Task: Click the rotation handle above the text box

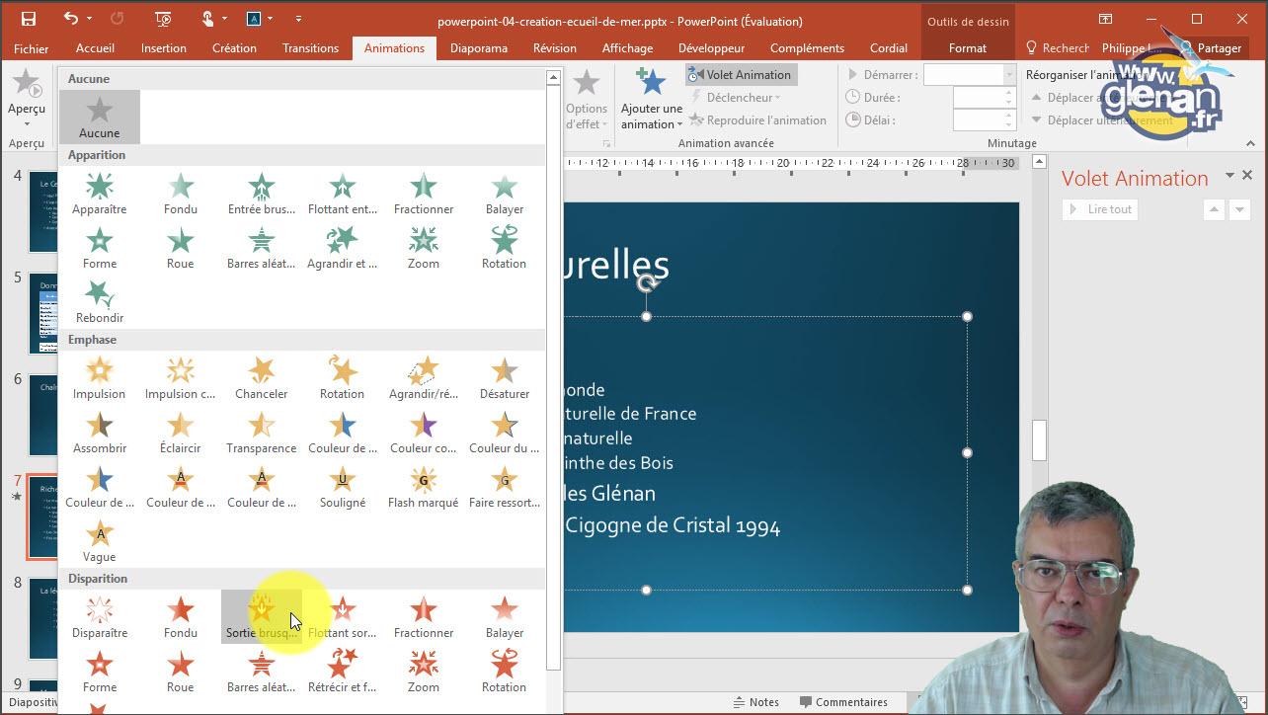Action: click(647, 283)
